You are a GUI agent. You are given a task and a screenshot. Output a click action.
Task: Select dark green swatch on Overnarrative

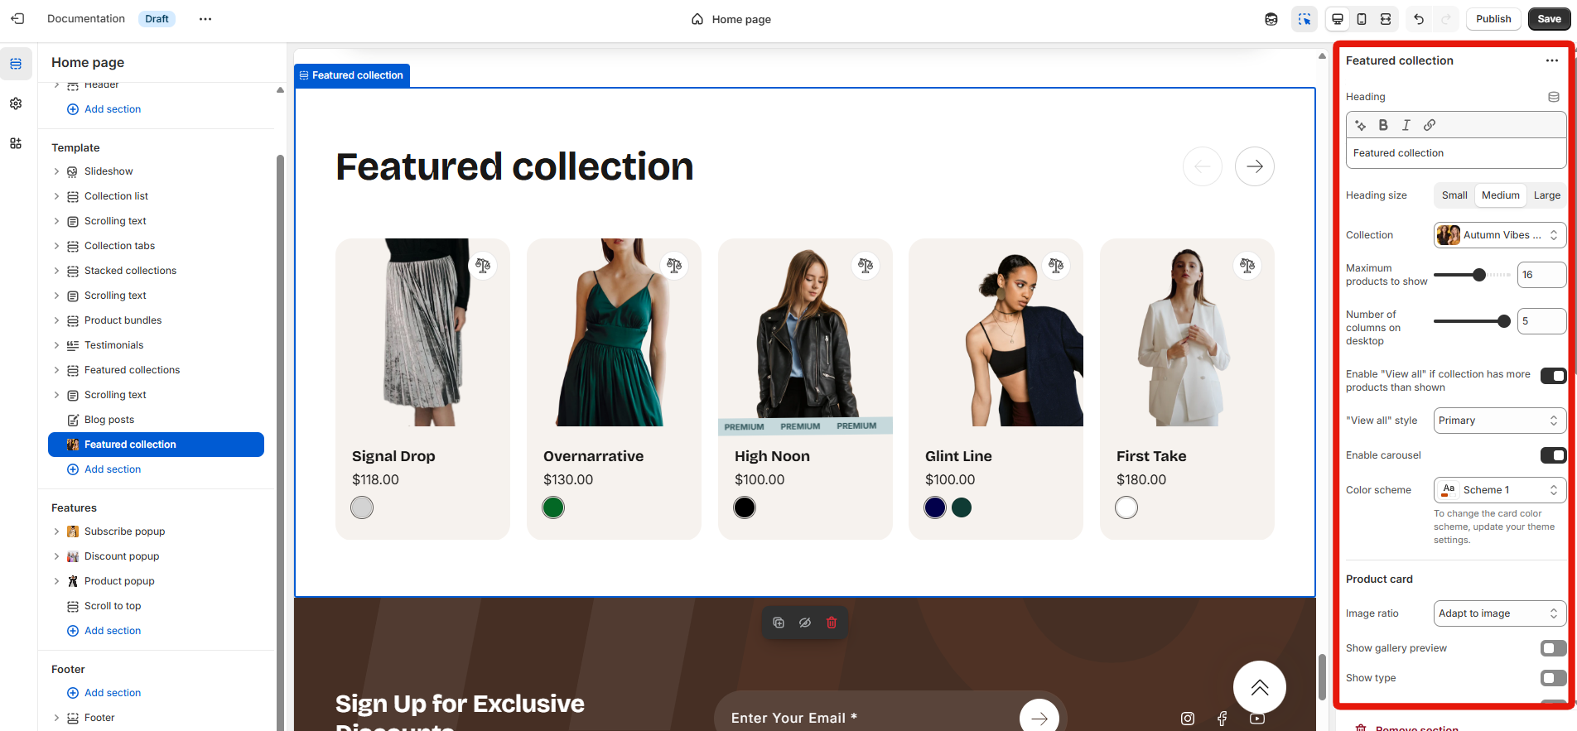pyautogui.click(x=553, y=507)
